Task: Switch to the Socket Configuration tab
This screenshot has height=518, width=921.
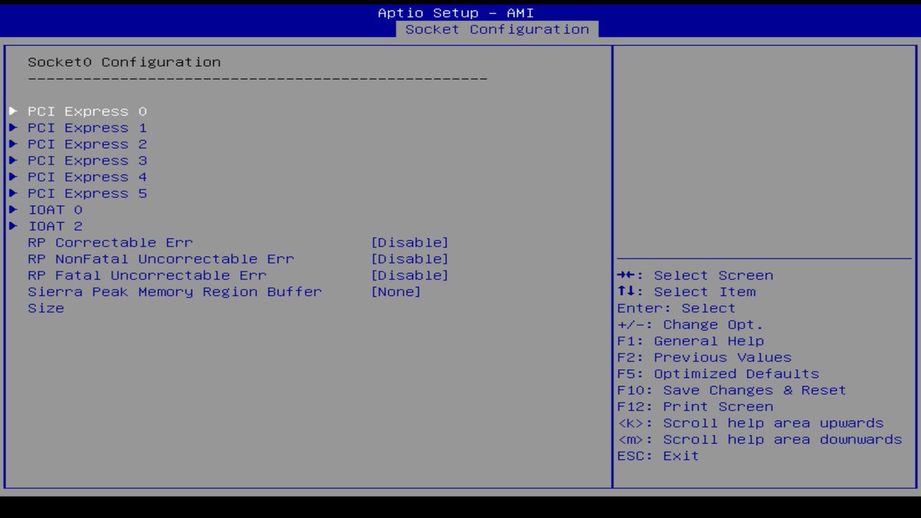Action: click(x=498, y=29)
